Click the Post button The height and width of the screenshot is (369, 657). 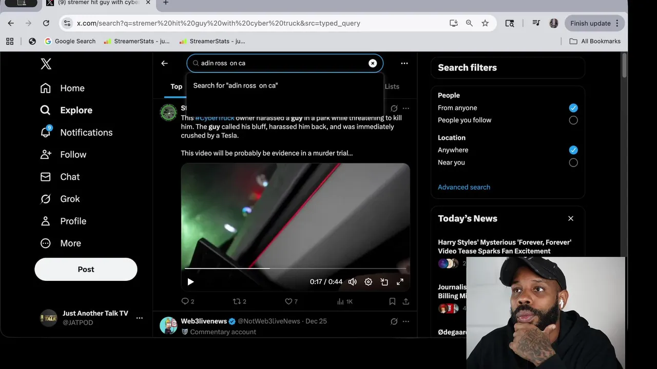(x=86, y=269)
